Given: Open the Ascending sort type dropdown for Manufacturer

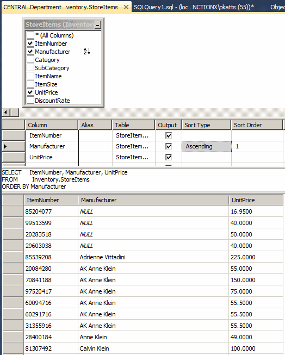Looking at the screenshot, I should [x=207, y=146].
